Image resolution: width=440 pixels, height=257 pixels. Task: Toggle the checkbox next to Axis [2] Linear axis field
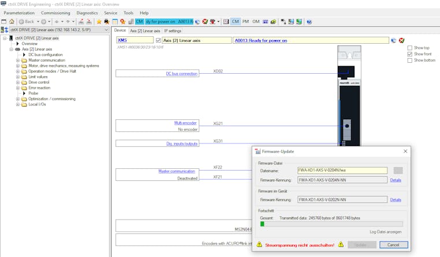[x=158, y=40]
